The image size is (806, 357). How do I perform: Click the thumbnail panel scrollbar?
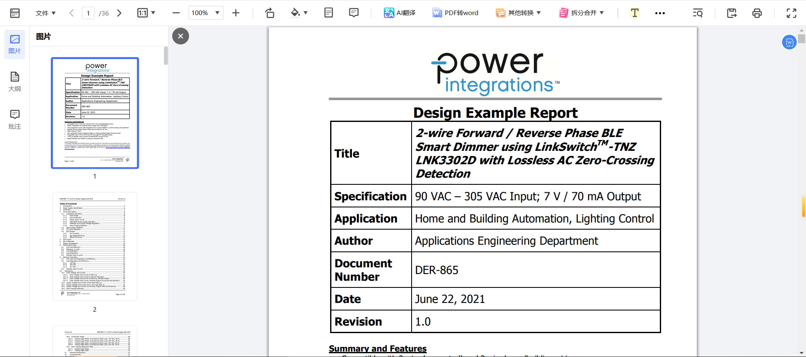(x=166, y=55)
